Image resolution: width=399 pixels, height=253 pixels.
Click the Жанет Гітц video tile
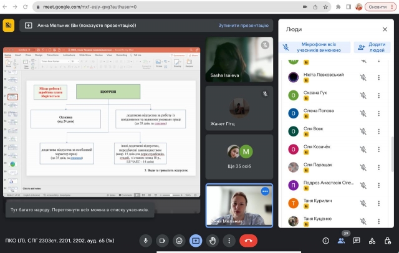pos(239,108)
